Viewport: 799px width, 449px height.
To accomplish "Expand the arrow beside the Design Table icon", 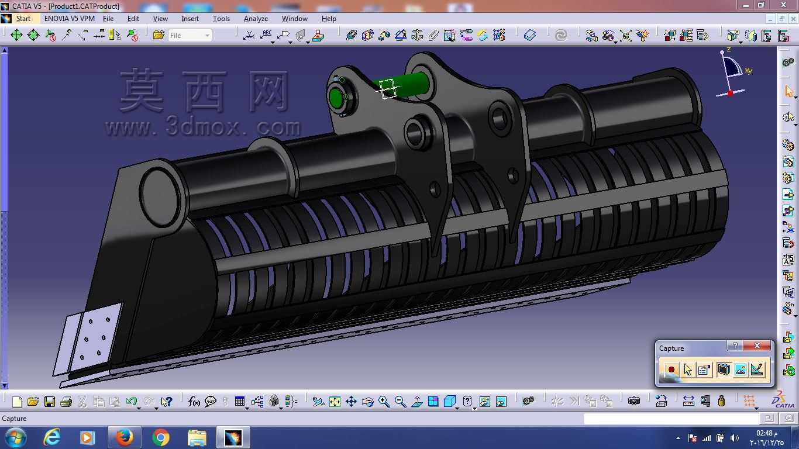I will 246,408.
